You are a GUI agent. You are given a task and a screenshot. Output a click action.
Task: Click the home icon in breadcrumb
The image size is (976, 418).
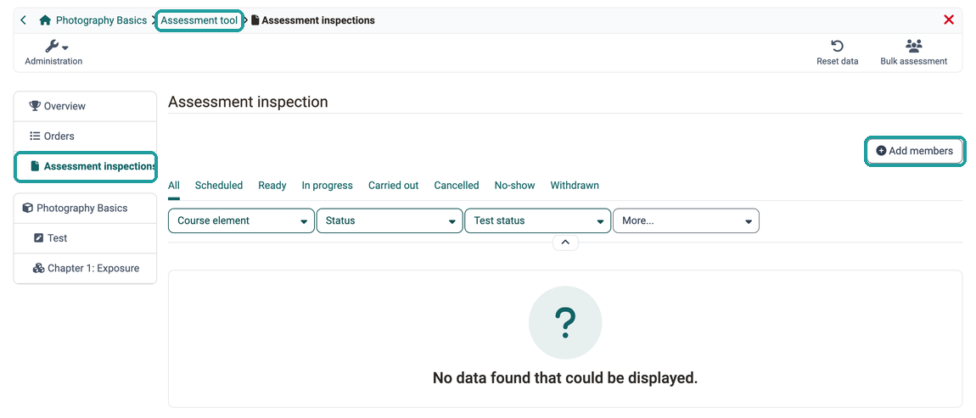(45, 20)
